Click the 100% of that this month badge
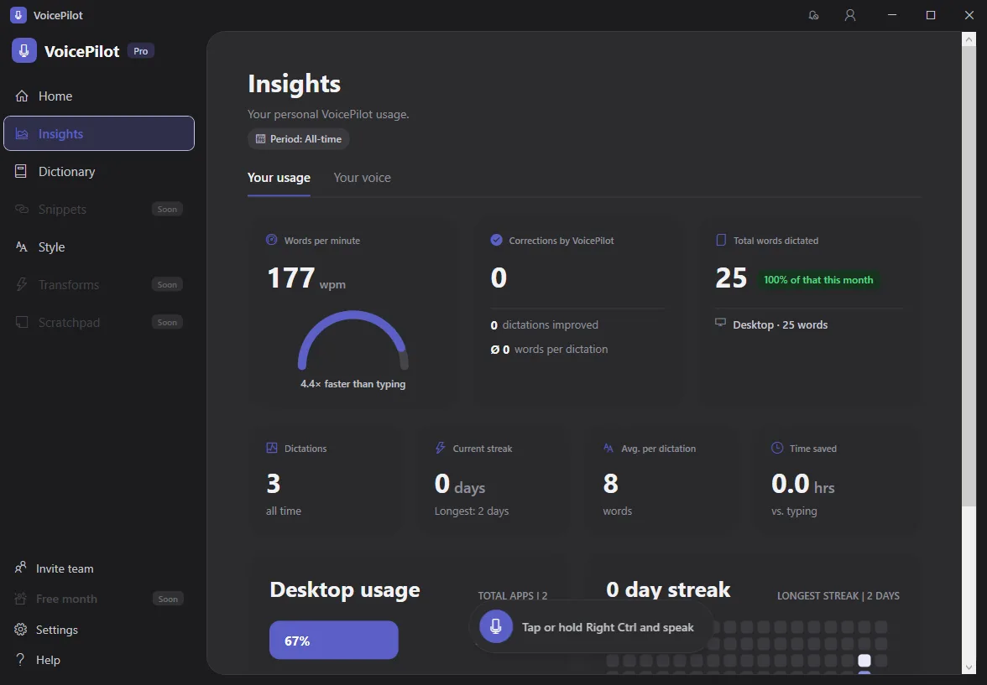987x685 pixels. point(818,280)
